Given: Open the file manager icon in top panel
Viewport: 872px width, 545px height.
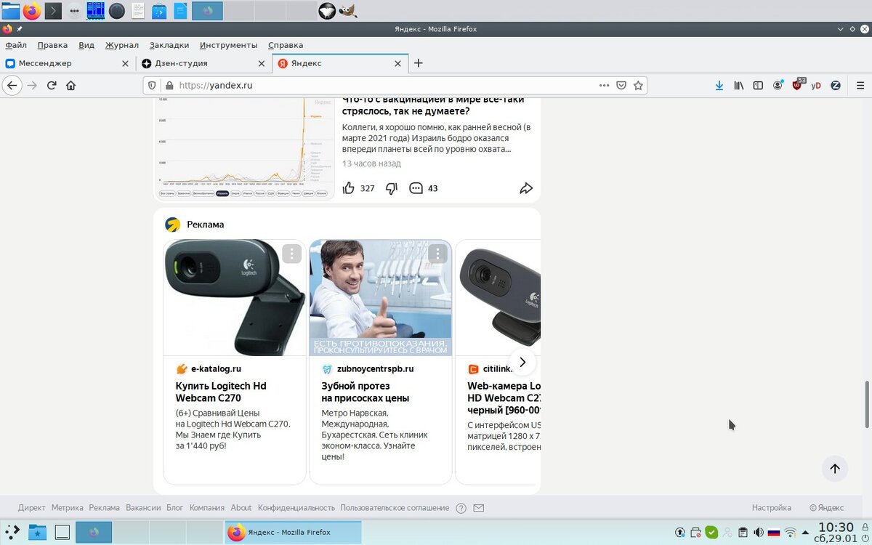Looking at the screenshot, I should click(x=11, y=11).
